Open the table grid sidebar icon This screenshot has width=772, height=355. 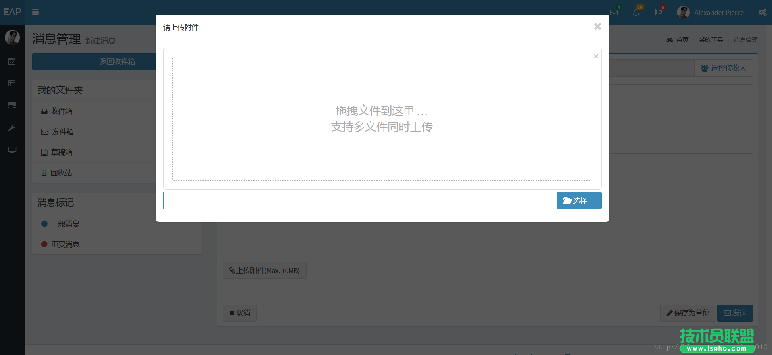pos(12,83)
